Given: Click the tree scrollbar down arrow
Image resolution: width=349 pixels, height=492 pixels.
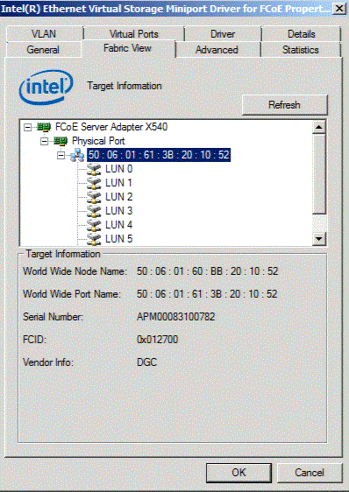Looking at the screenshot, I should [319, 239].
